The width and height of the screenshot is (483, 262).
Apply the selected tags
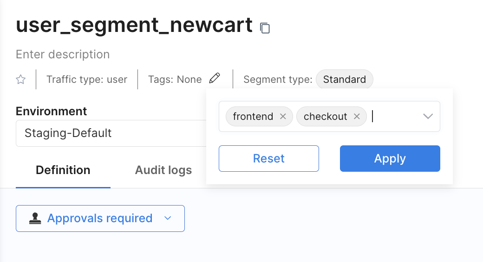point(390,159)
